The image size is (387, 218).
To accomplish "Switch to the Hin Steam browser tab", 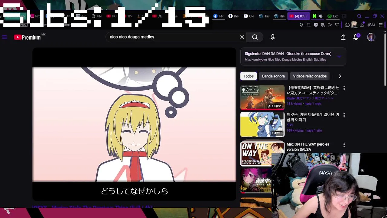I will coord(279,16).
